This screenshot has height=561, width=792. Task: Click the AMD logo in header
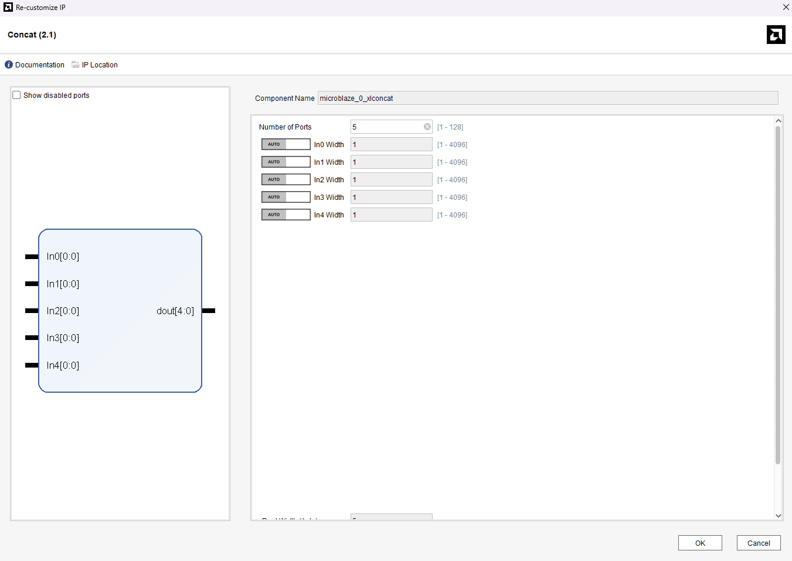coord(776,35)
